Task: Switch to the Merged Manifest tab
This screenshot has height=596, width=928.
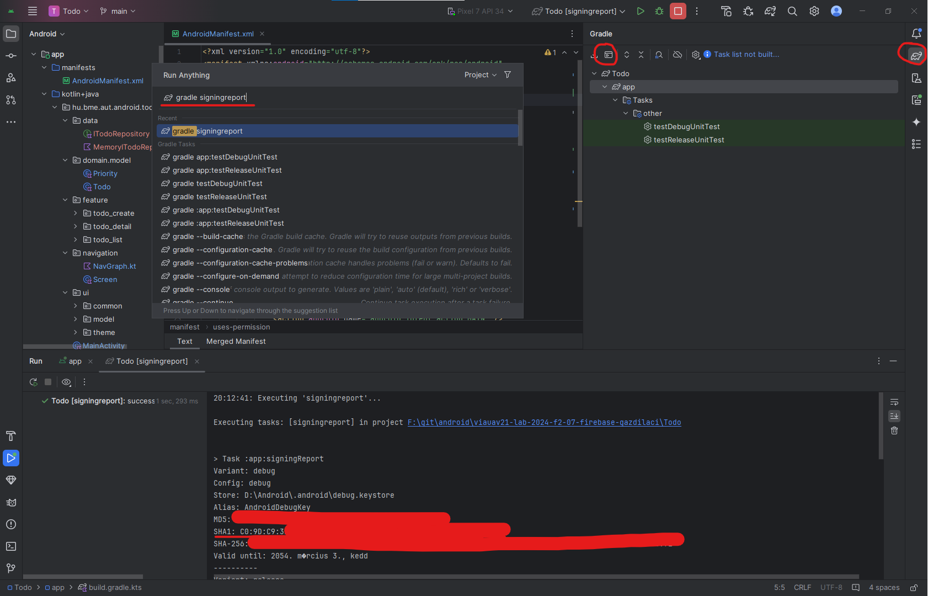Action: point(236,342)
